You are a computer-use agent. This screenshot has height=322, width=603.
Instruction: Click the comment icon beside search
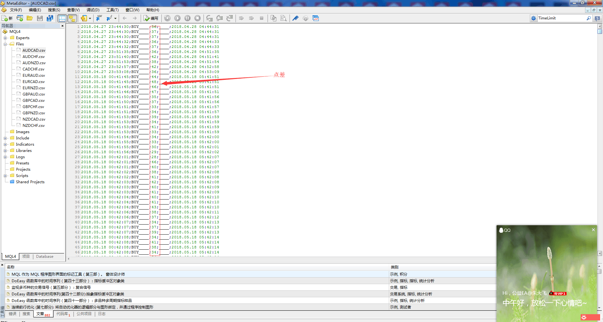pyautogui.click(x=597, y=18)
